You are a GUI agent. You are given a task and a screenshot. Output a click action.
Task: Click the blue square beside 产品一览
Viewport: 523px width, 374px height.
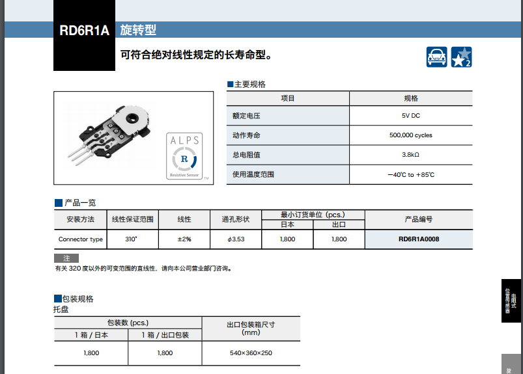[57, 203]
